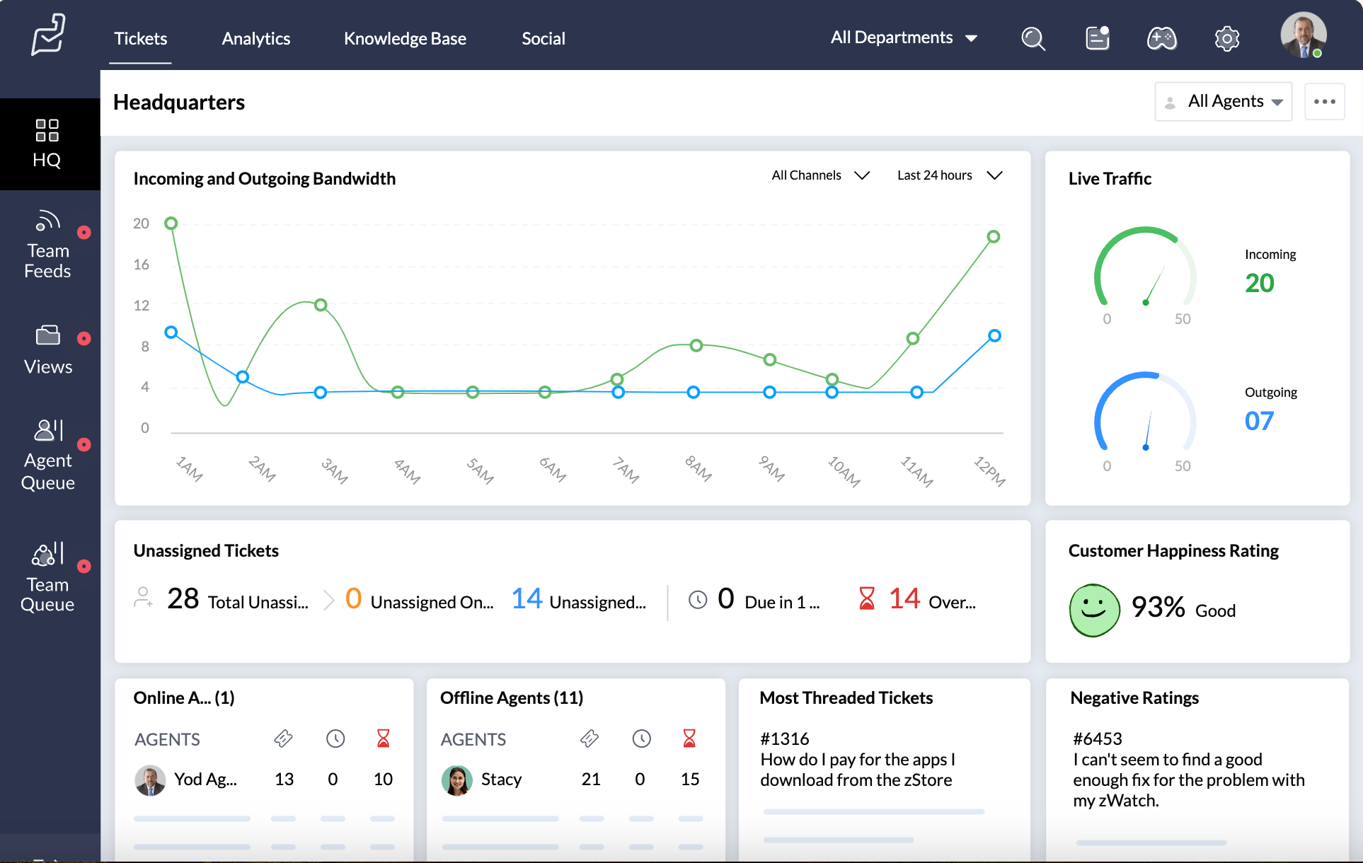
Task: Open the settings gear
Action: coord(1227,39)
